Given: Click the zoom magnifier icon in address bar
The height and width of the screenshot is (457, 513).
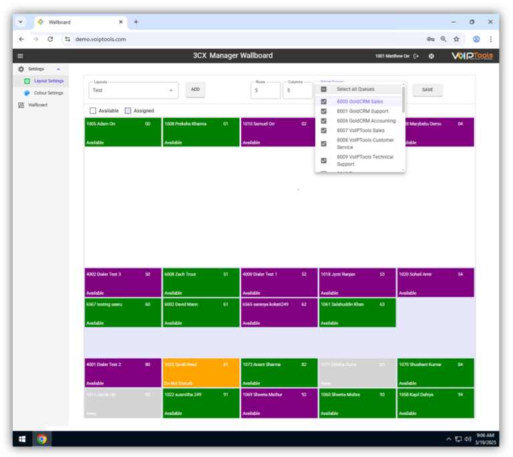Looking at the screenshot, I should 444,39.
